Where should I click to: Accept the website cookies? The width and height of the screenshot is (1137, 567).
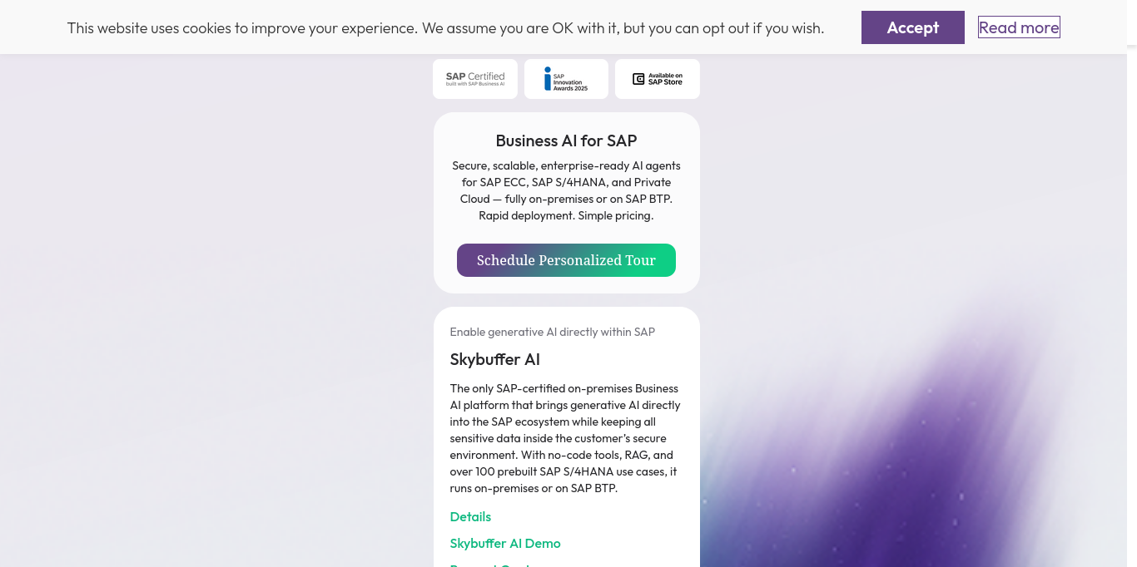912,27
